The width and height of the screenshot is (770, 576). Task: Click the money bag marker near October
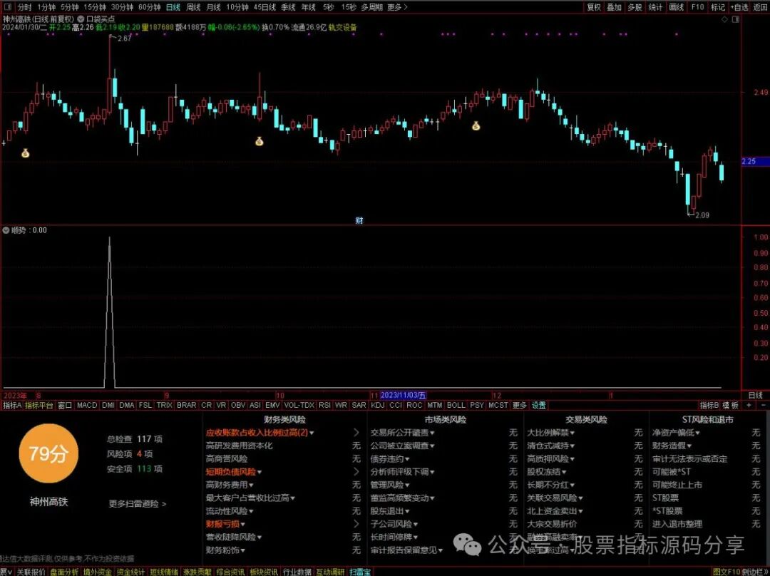pos(260,141)
